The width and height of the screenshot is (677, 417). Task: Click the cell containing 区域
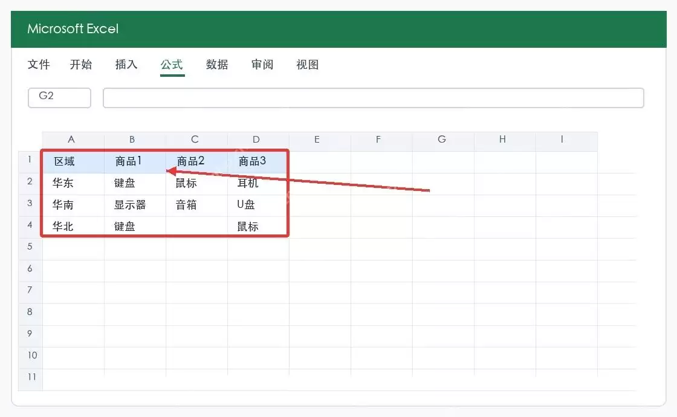(73, 162)
